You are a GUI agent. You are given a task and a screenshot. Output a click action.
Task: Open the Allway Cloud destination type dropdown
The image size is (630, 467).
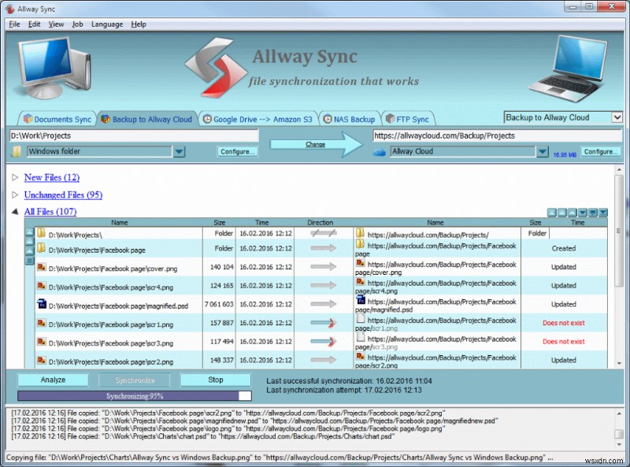542,151
